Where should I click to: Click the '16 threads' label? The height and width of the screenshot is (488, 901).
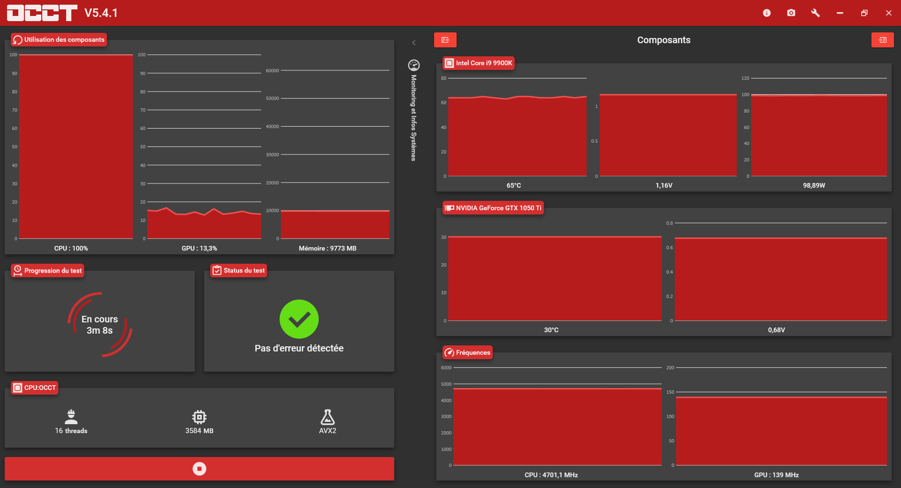point(71,431)
